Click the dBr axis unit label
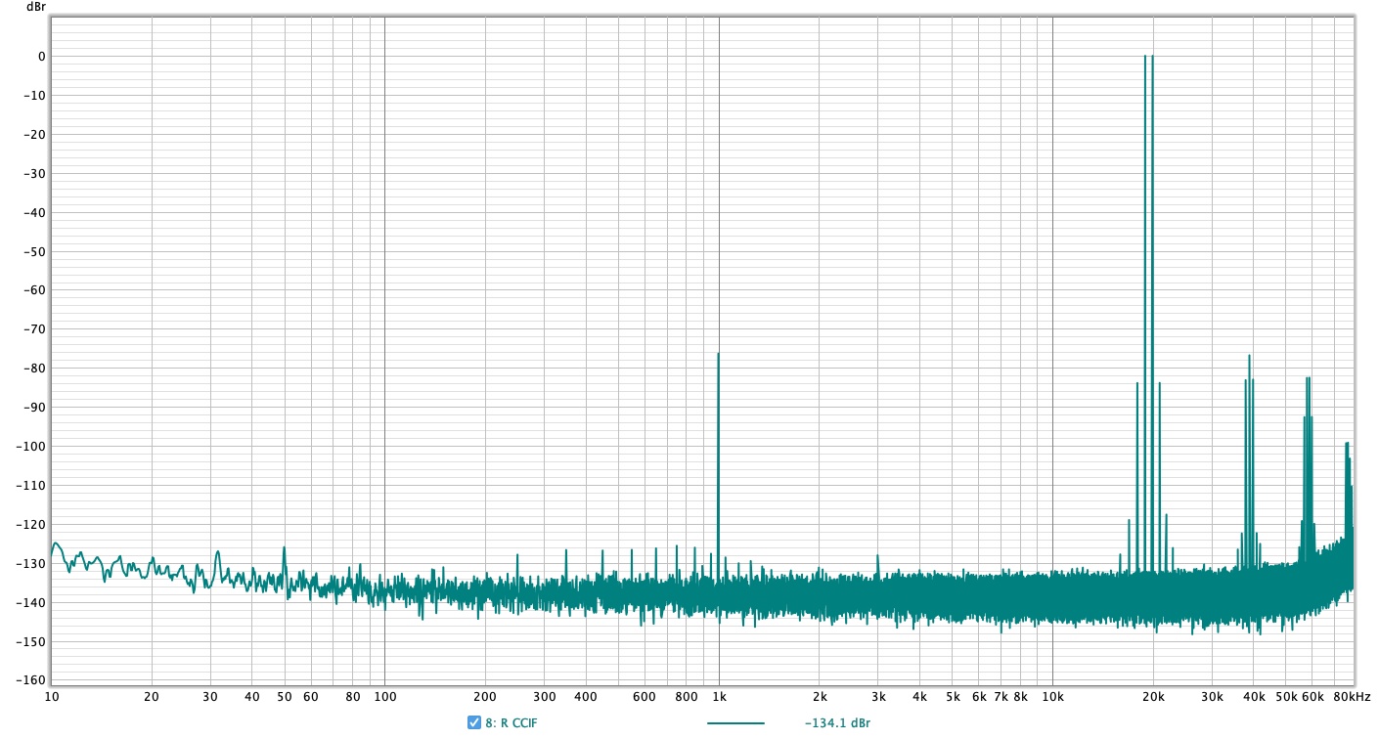The width and height of the screenshot is (1379, 739). 35,7
